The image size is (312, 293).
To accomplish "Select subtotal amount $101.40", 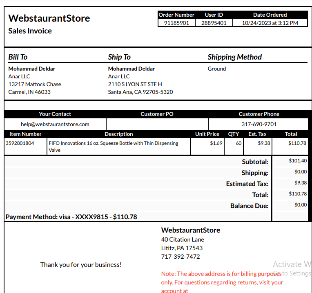I will (x=298, y=161).
